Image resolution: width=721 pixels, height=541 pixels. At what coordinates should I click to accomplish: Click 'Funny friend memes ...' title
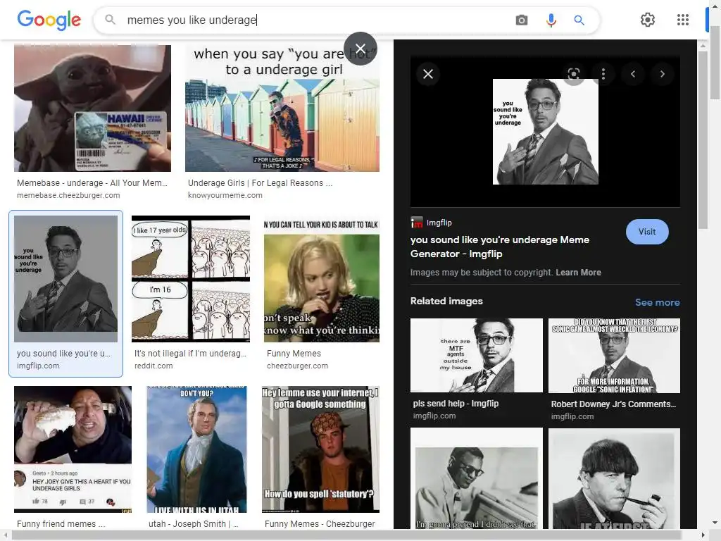click(x=61, y=524)
